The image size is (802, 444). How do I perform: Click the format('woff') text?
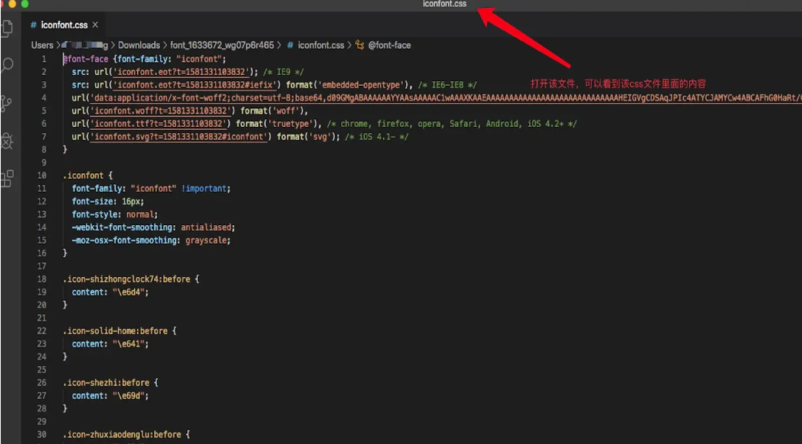coord(272,111)
